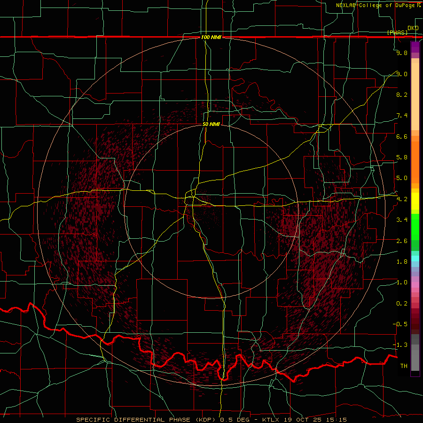Click the 2.6 legend value
This screenshot has height=423, width=423.
[402, 241]
